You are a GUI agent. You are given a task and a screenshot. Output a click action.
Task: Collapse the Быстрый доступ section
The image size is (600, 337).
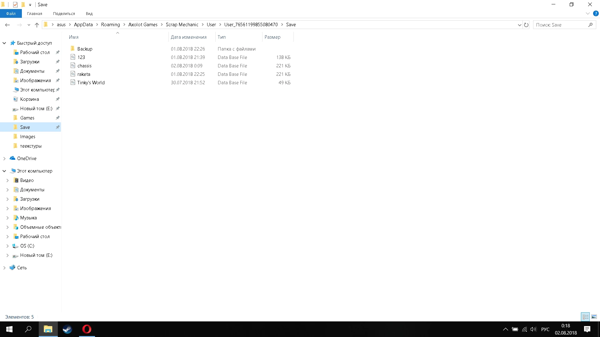point(4,43)
